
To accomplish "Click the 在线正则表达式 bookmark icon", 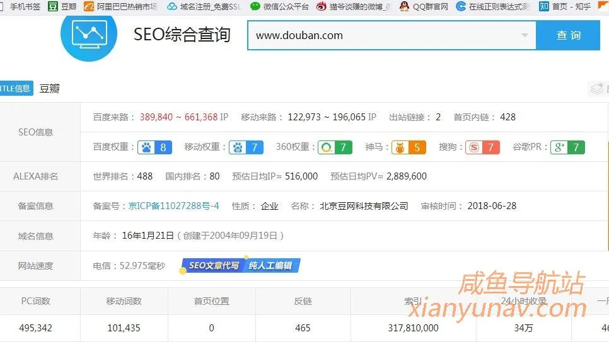I will pyautogui.click(x=461, y=6).
